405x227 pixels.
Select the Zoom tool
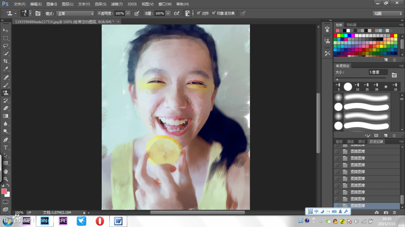coord(5,179)
